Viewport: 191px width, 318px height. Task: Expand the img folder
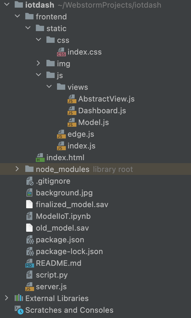pos(38,64)
